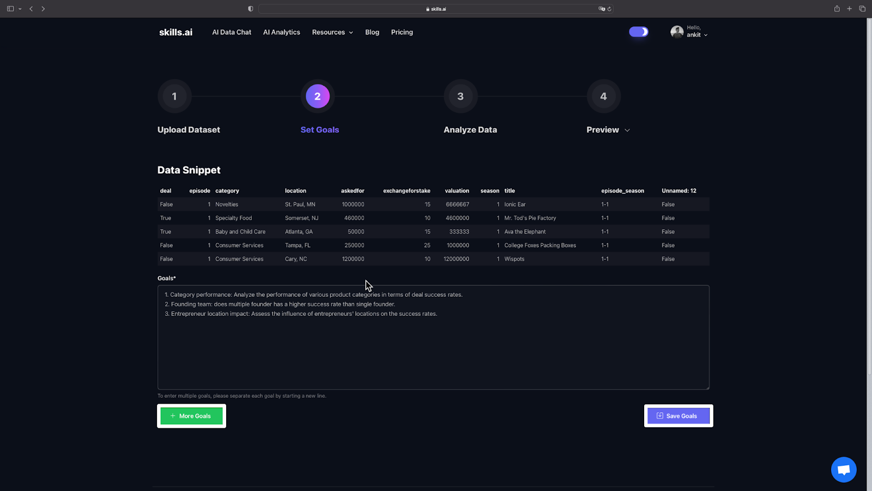Open the sidebar options dropdown chevron
Screen dimensions: 872x491
click(x=20, y=9)
